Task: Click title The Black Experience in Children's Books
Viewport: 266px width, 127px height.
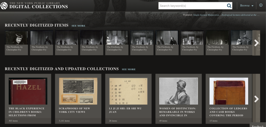Action: click(26, 112)
